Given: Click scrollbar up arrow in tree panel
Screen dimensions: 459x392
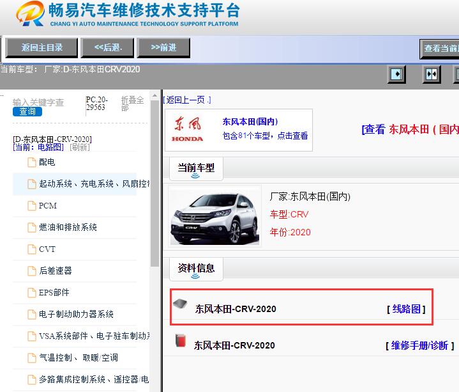Looking at the screenshot, I should [154, 95].
